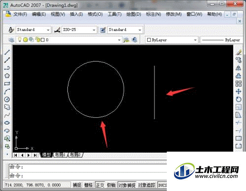This screenshot has width=246, height=191.
Task: Select the Mirror tool
Action: click(x=239, y=68)
